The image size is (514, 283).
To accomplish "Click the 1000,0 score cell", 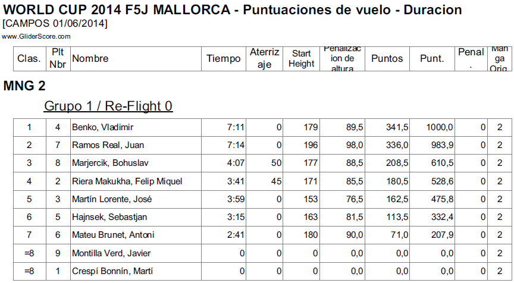I will point(440,127).
